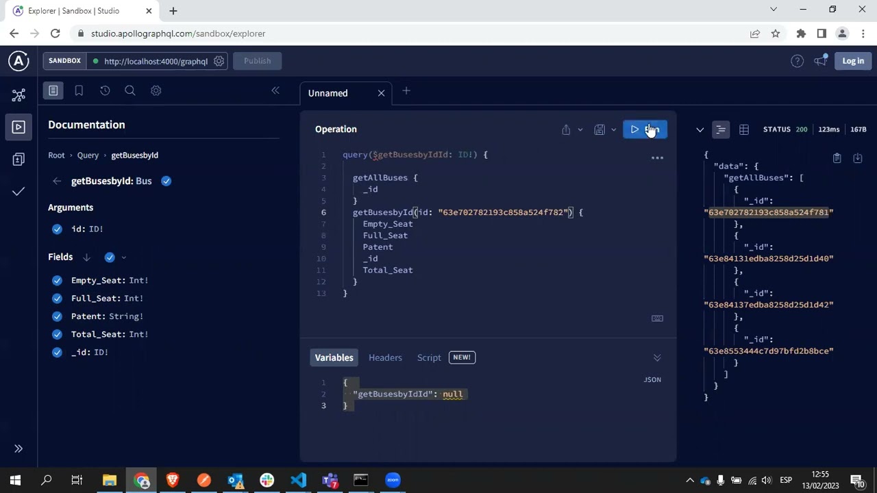Uncheck the Empty_Seat field

click(57, 280)
